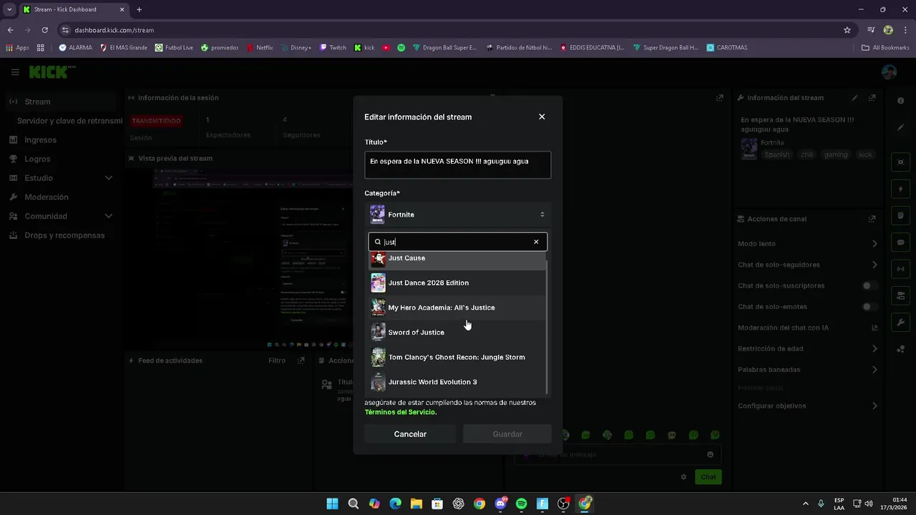The image size is (916, 515).
Task: Open broadcast signal icon in right rail
Action: 901,269
